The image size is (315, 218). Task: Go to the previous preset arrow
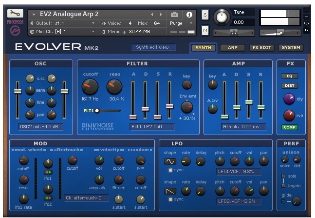(152, 14)
